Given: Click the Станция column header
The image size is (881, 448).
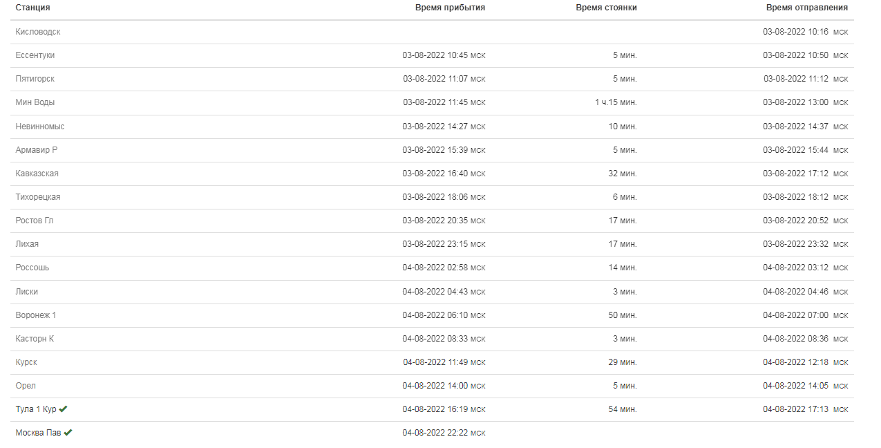Looking at the screenshot, I should (x=32, y=8).
